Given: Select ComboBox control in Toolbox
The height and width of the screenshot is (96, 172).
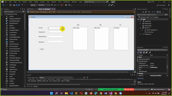Looking at the screenshot, I should tap(13, 35).
